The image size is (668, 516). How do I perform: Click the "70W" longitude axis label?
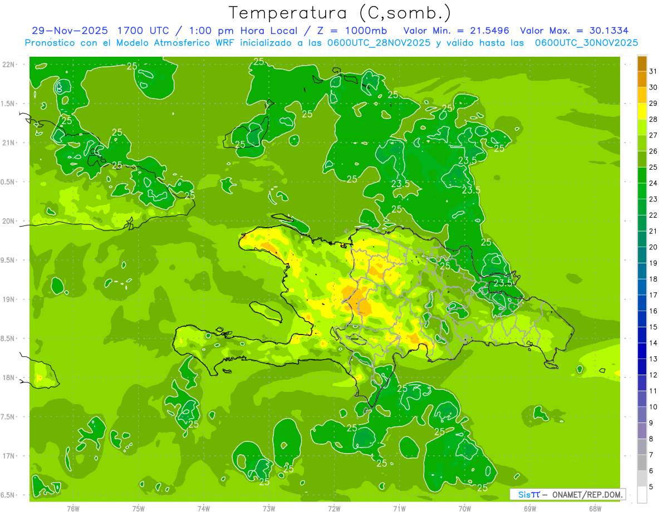click(x=465, y=509)
